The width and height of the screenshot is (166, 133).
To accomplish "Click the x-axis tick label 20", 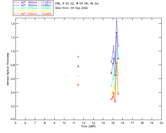I will [161, 123].
